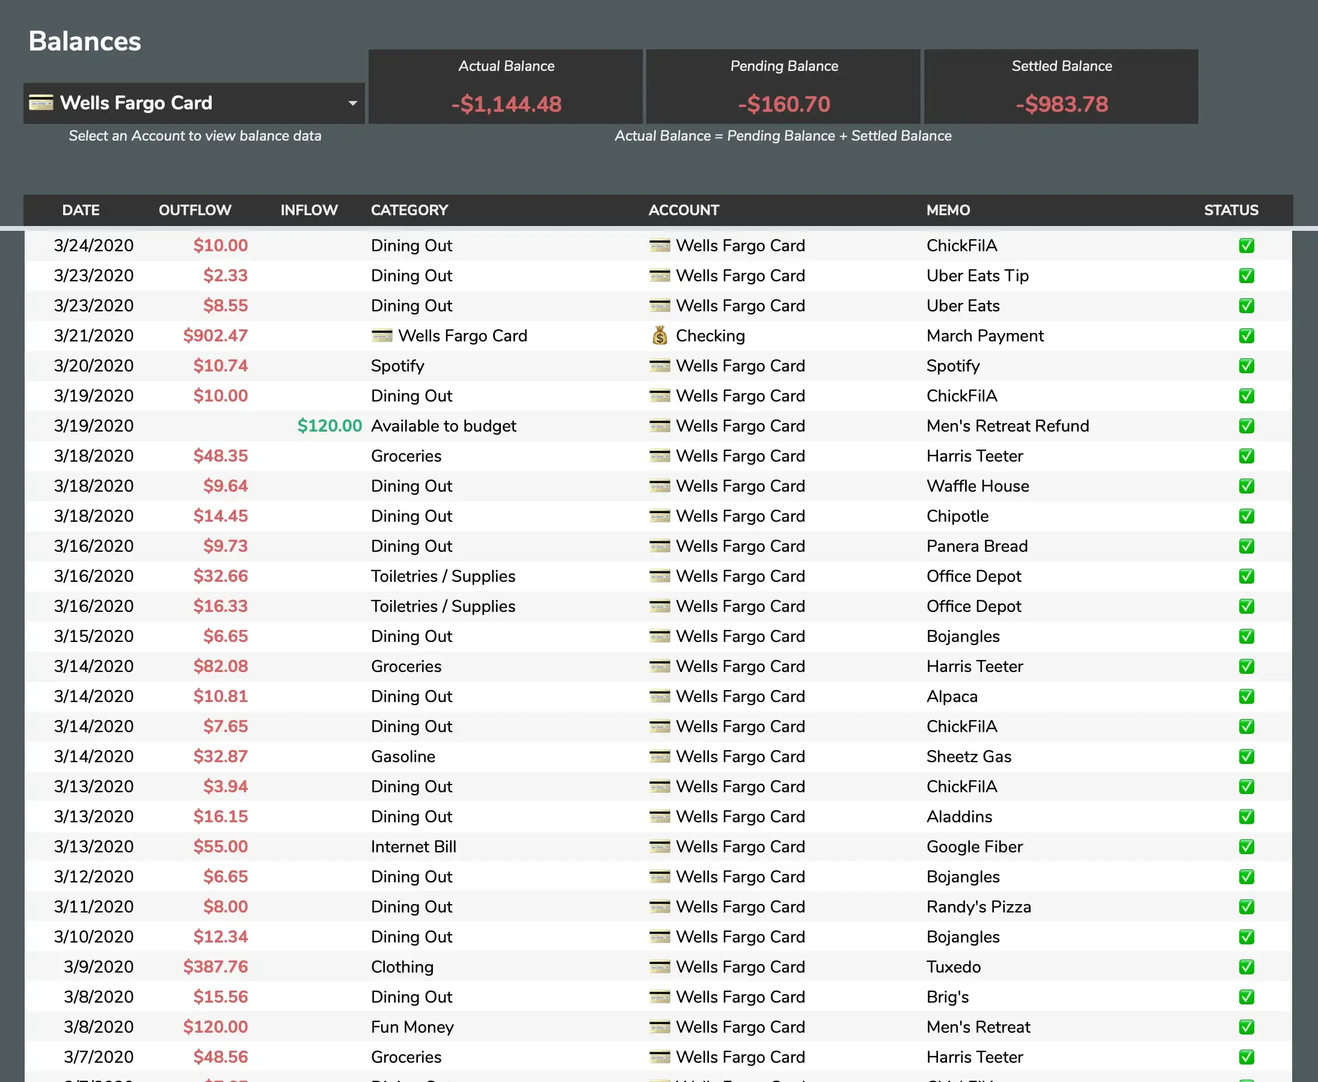Click the 3/9/2020 date cell

(x=99, y=967)
